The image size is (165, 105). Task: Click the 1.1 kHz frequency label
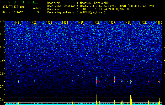[2, 34]
